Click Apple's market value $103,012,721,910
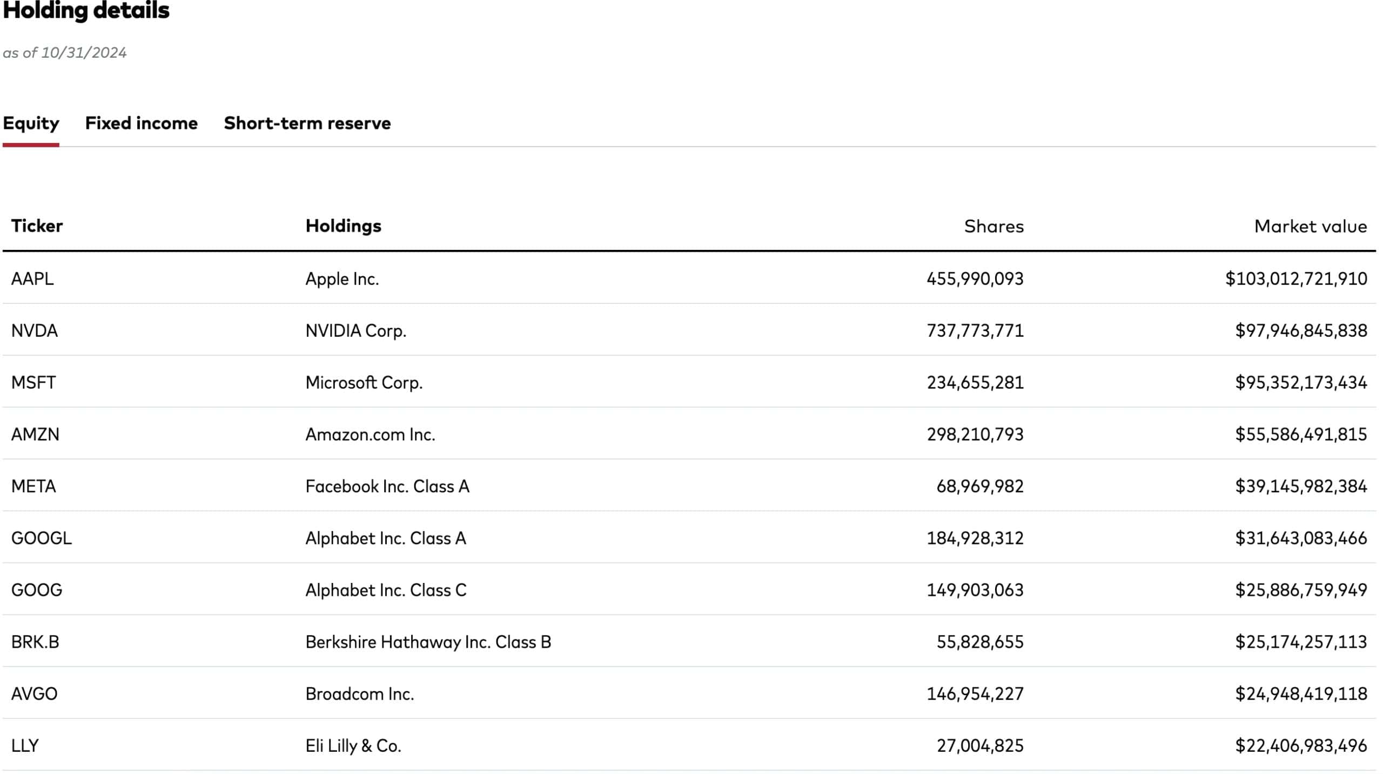The width and height of the screenshot is (1383, 774). tap(1295, 279)
